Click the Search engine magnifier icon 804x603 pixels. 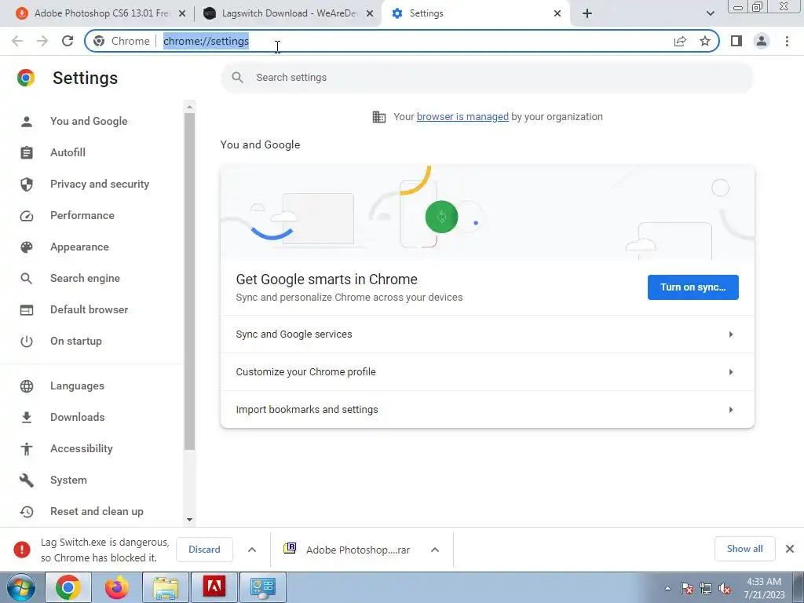point(27,279)
